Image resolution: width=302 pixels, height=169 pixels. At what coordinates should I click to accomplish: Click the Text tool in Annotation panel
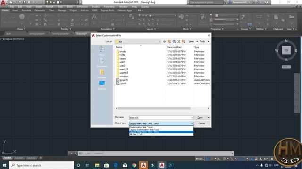[94, 17]
